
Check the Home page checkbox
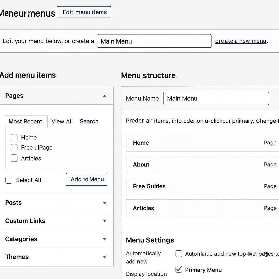[14, 138]
